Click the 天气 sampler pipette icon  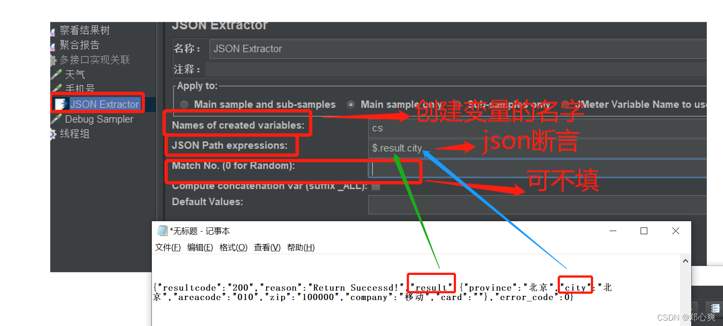tap(56, 74)
